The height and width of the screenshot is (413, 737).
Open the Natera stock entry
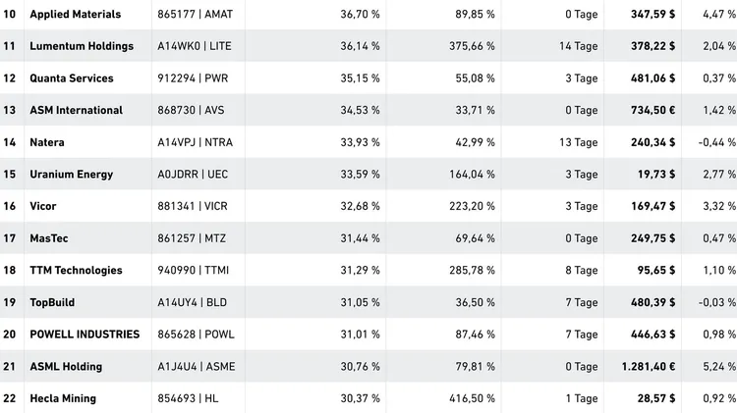tap(47, 142)
